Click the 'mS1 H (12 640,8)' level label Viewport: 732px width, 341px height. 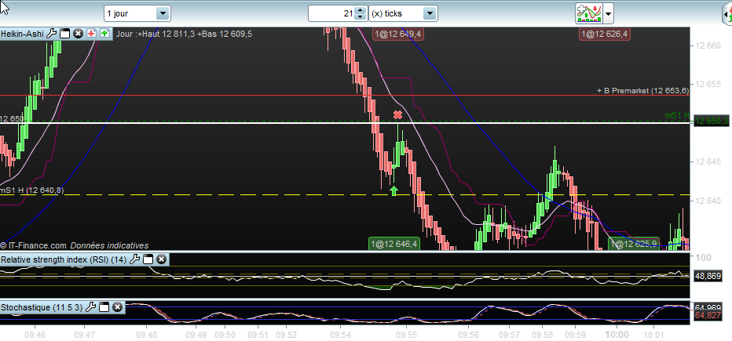tap(32, 190)
